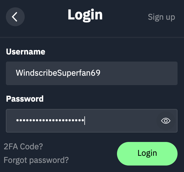
Task: Click the Password field label
Action: tap(25, 99)
